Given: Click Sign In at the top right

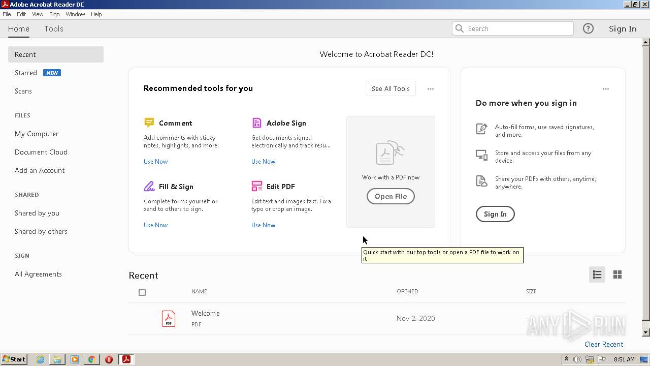Looking at the screenshot, I should tap(623, 28).
